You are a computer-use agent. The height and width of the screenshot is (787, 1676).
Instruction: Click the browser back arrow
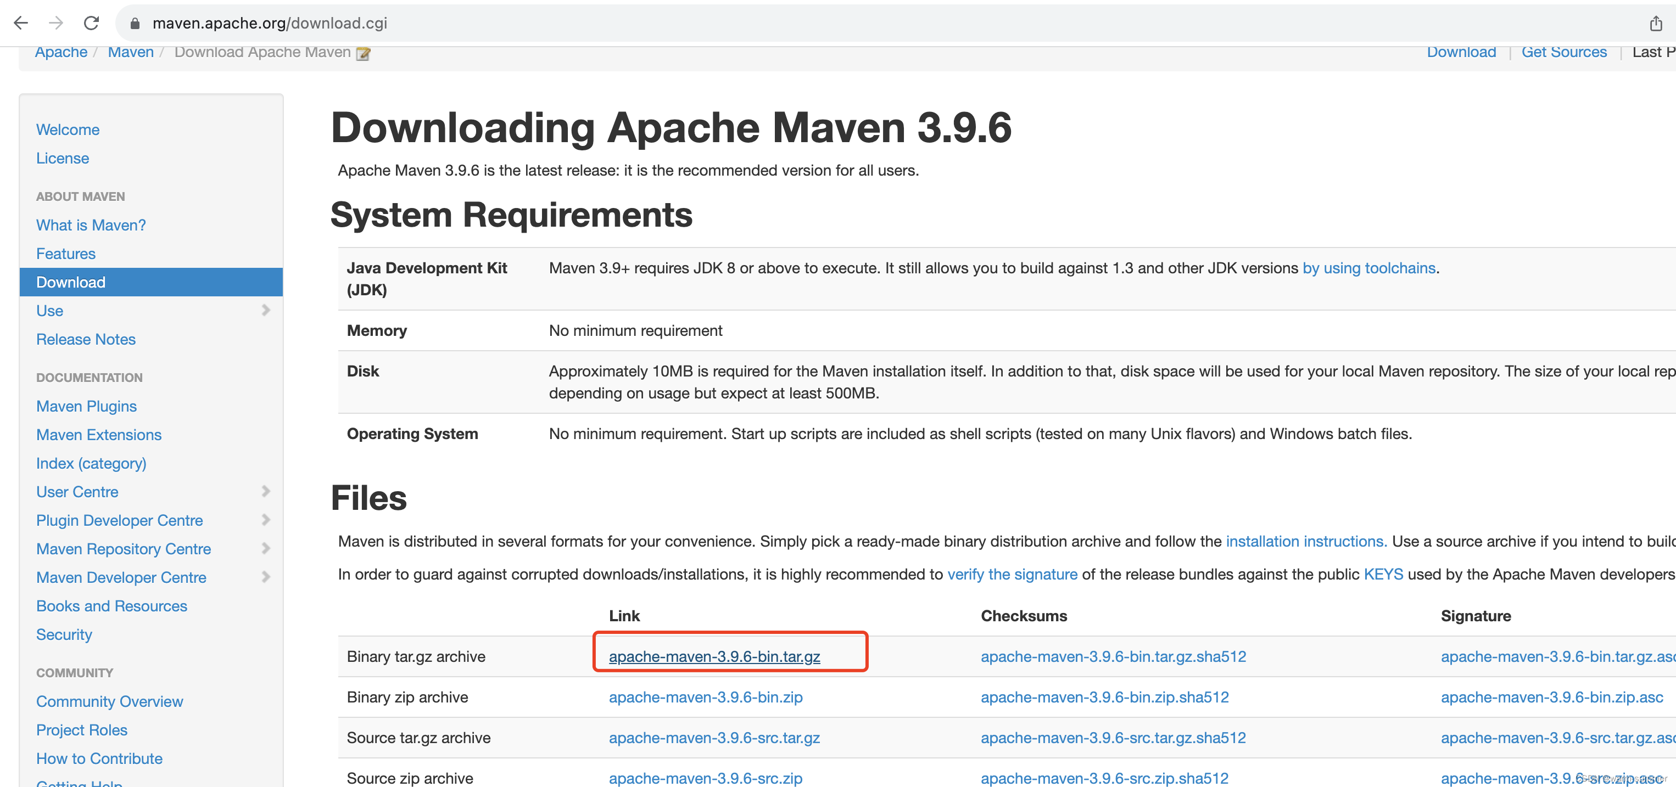pos(21,24)
